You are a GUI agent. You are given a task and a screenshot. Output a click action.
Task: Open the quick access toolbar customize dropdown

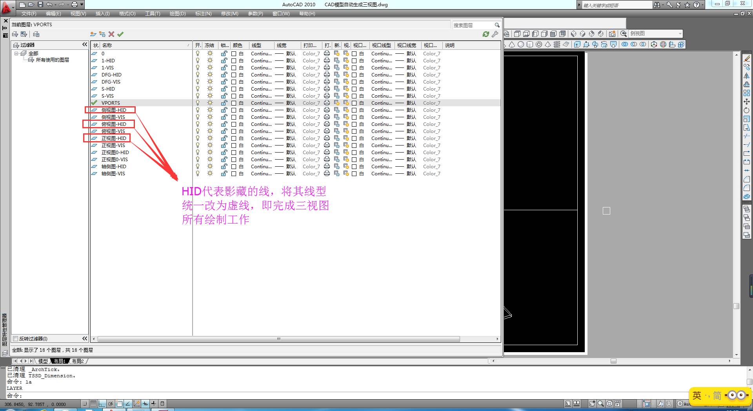pos(82,4)
